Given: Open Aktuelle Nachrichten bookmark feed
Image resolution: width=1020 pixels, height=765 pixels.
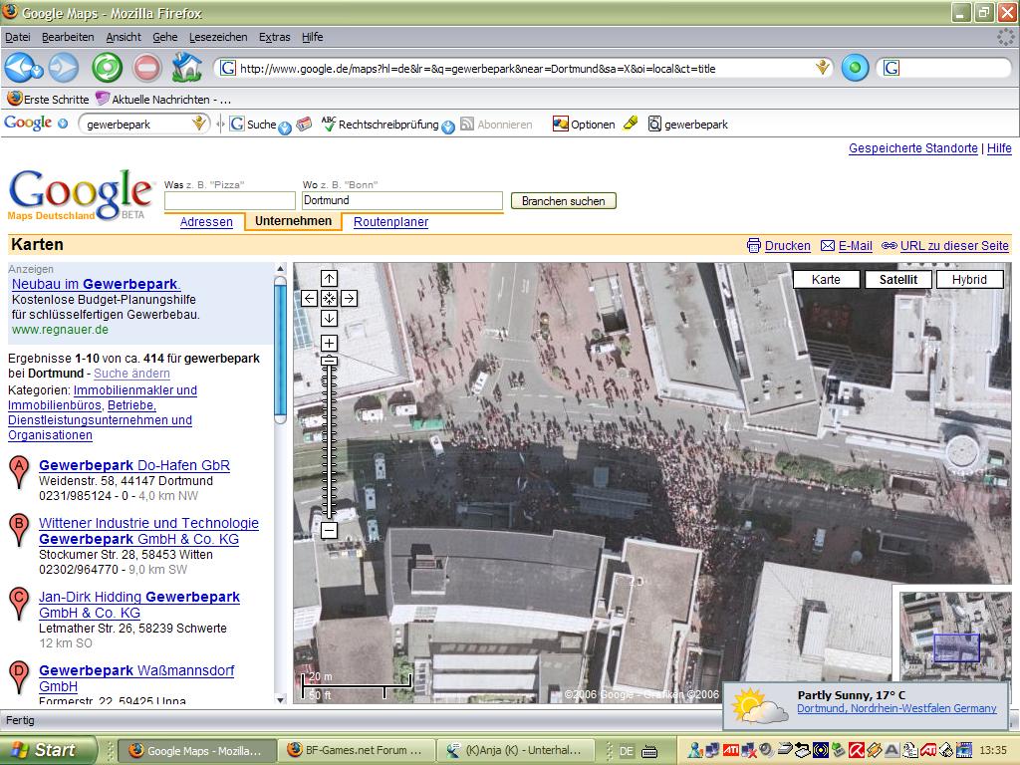Looking at the screenshot, I should tap(162, 99).
